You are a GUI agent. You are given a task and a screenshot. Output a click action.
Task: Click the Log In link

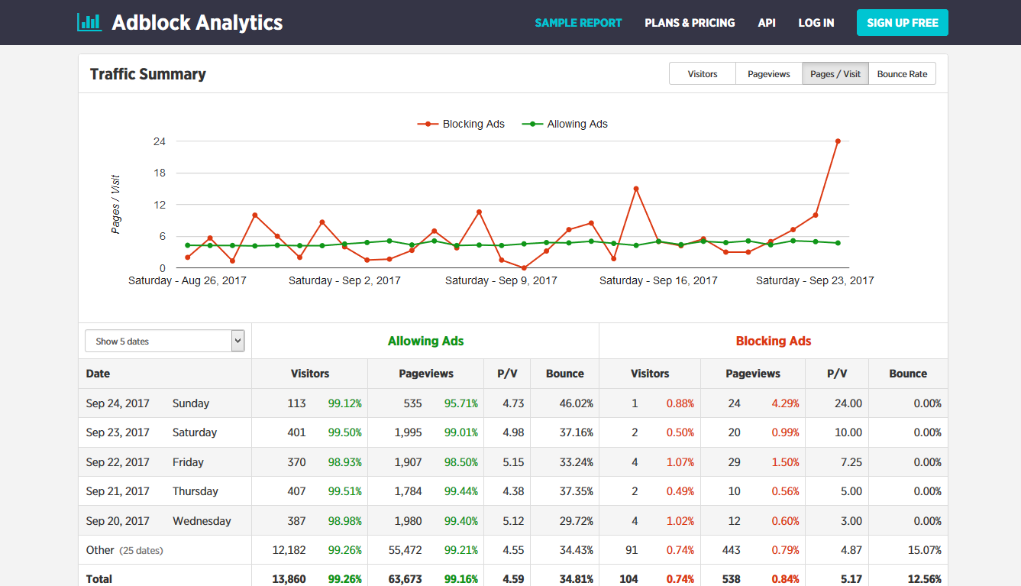click(816, 22)
